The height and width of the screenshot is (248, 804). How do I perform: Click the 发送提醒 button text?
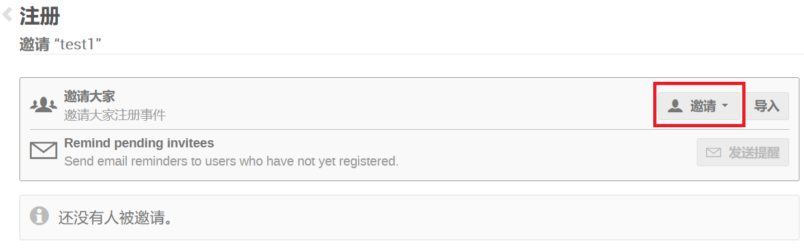(753, 152)
